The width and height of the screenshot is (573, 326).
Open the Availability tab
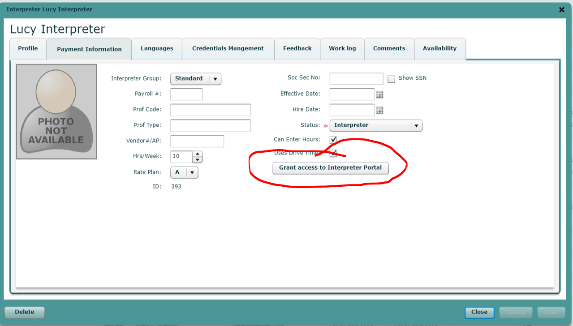tap(440, 48)
